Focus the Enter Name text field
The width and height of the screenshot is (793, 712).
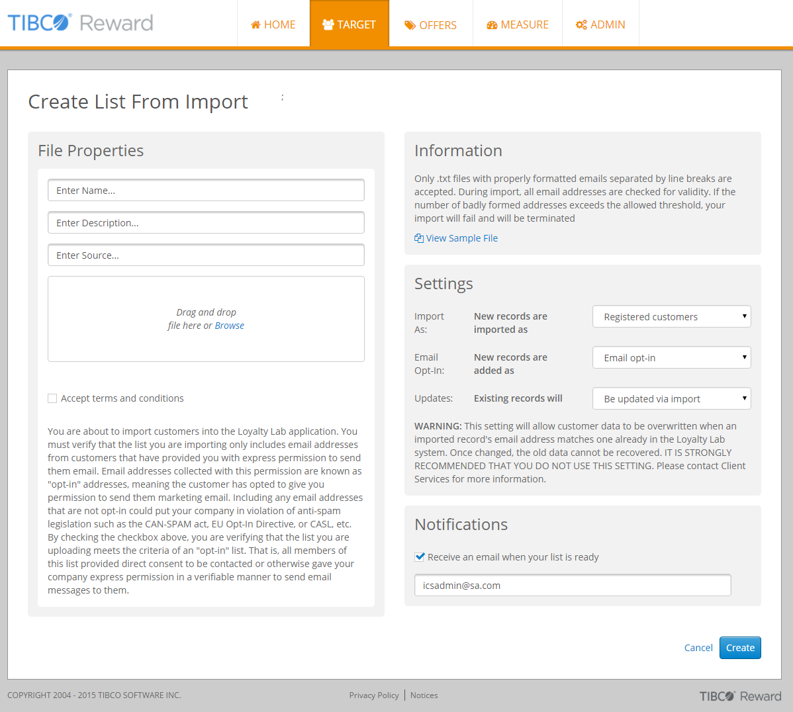click(x=206, y=191)
